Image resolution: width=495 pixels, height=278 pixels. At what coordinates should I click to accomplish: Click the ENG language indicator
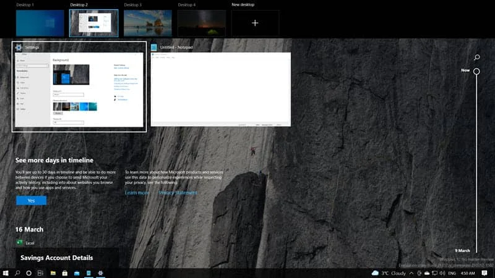[x=452, y=273]
